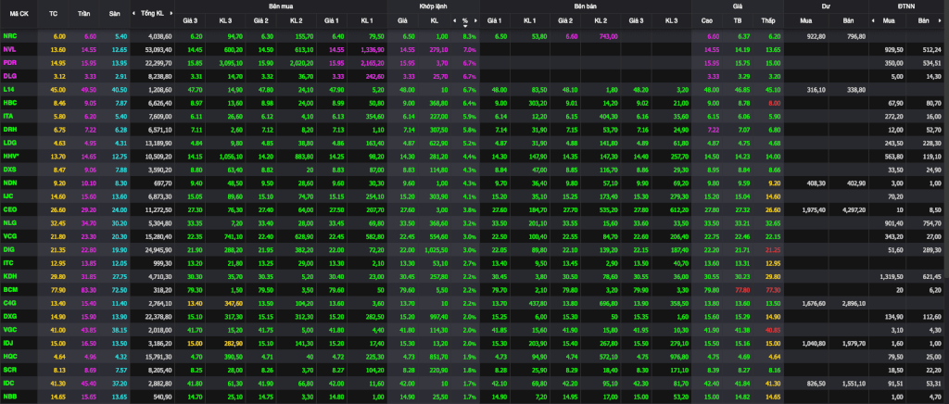Select the IDJ ticker symbol

click(8, 342)
